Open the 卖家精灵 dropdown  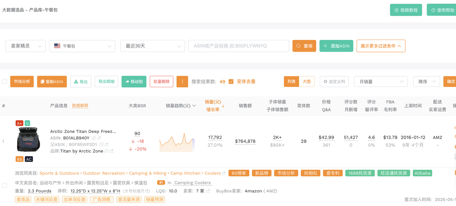click(x=26, y=46)
